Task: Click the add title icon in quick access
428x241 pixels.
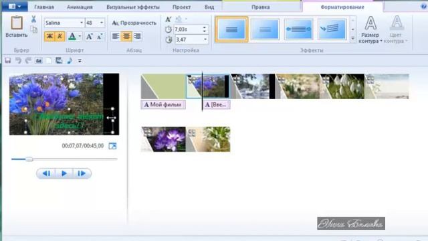Action: 39,61
